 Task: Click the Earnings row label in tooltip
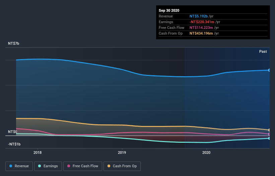point(166,22)
